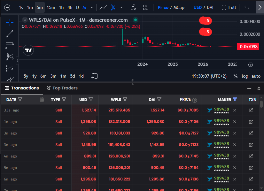Switch to line chart style
The width and height of the screenshot is (264, 191).
pyautogui.click(x=103, y=7)
